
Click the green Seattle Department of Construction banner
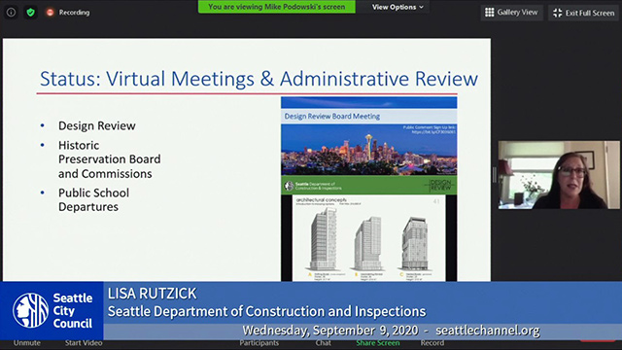pos(369,186)
